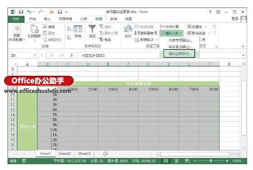
Task: Switch to Normal view in status bar
Action: 166,161
